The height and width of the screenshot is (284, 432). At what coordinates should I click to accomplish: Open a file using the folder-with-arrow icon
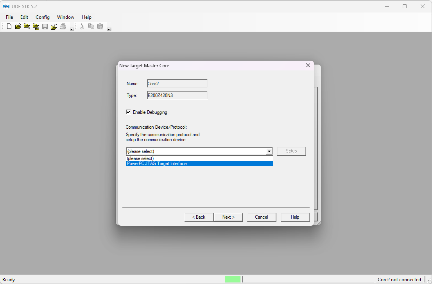54,26
